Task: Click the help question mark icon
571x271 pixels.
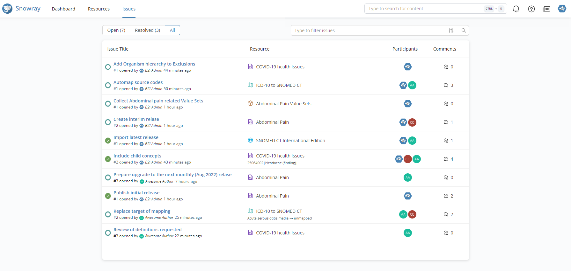Action: tap(531, 9)
